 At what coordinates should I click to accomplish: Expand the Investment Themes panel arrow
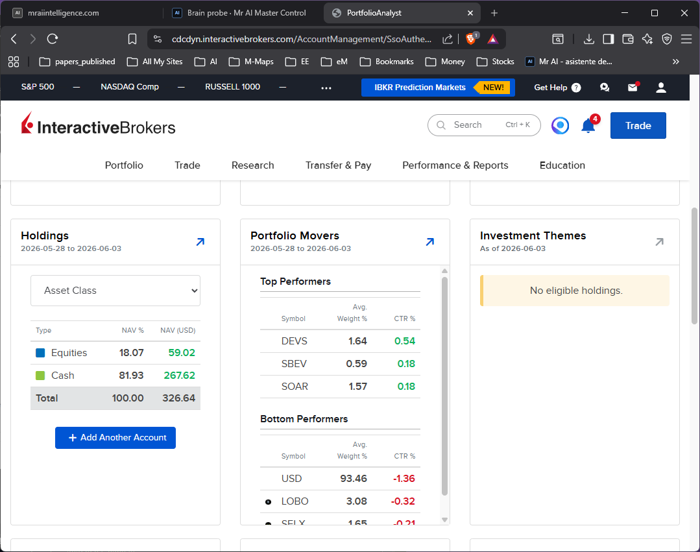[659, 242]
